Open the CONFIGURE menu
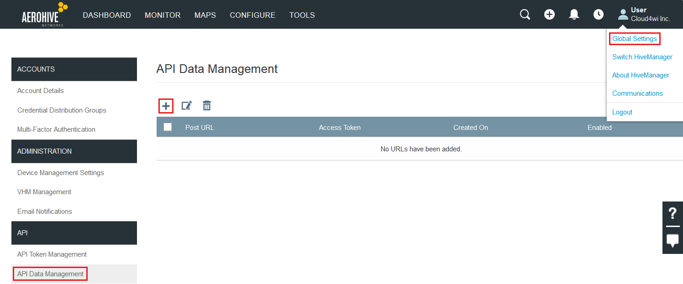 click(252, 15)
